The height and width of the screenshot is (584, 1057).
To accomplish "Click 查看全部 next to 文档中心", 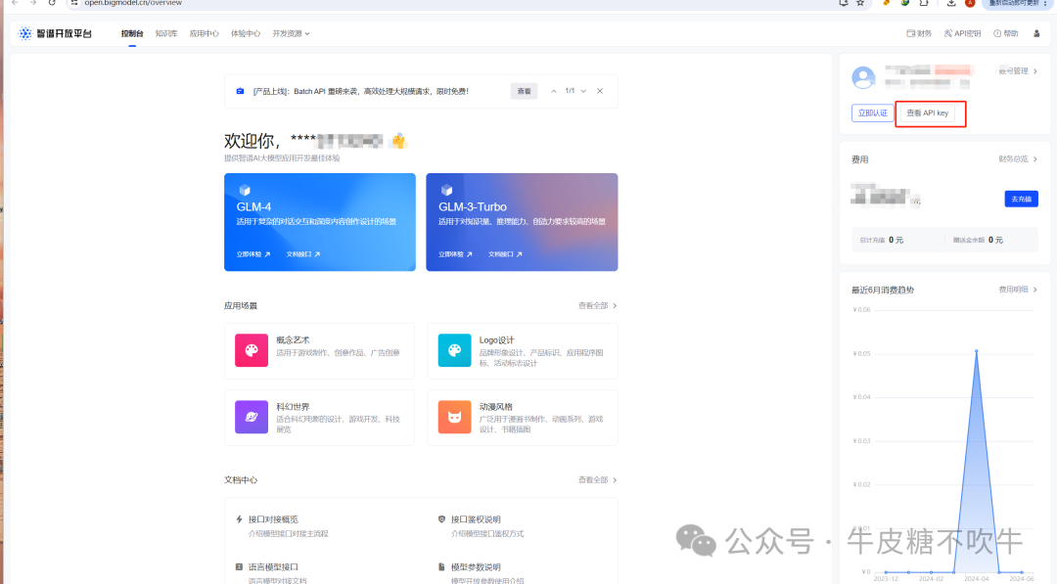I will tap(597, 480).
